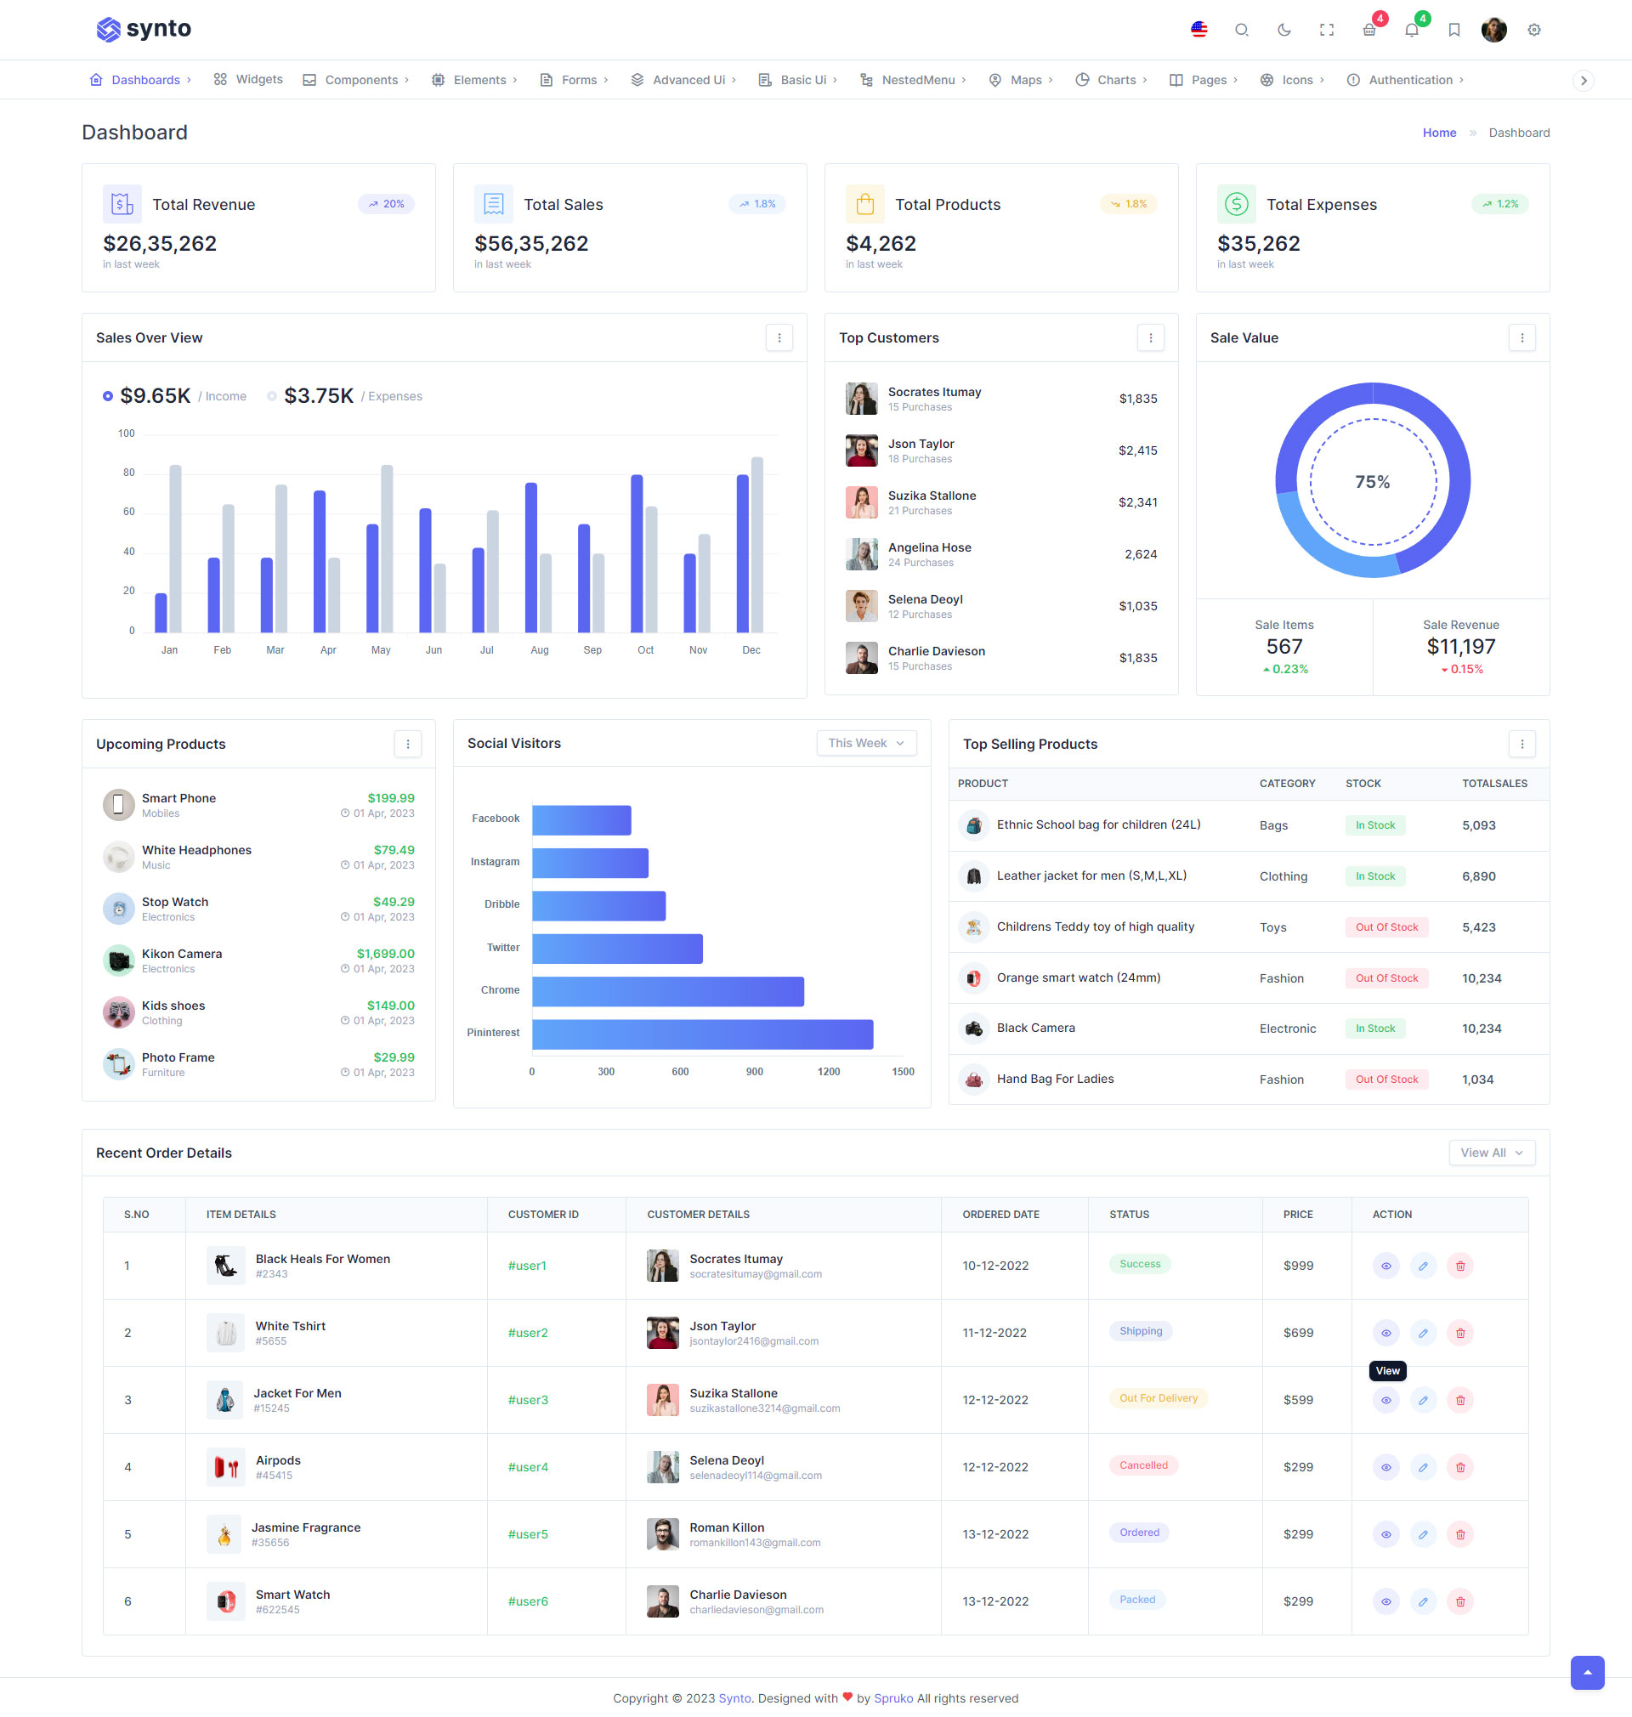This screenshot has width=1632, height=1717.
Task: Edit the White Tshirt order with the pencil icon
Action: (x=1423, y=1332)
